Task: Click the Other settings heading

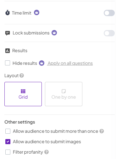Action: coord(20,122)
